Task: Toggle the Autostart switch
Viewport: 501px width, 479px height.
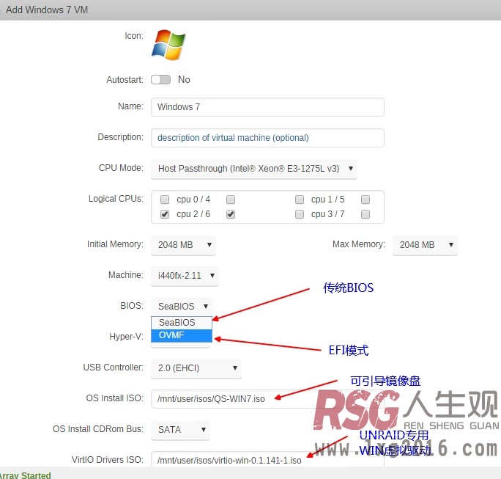Action: point(160,79)
